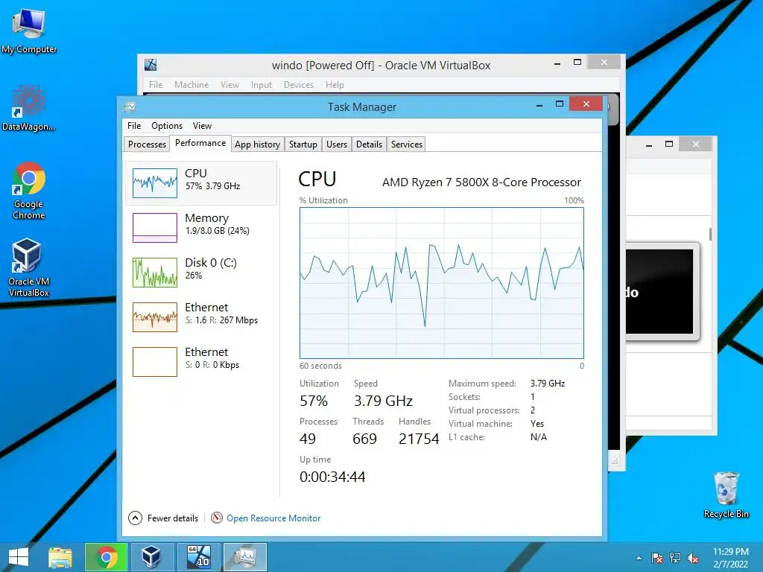763x572 pixels.
Task: Open the Details tab
Action: click(369, 144)
